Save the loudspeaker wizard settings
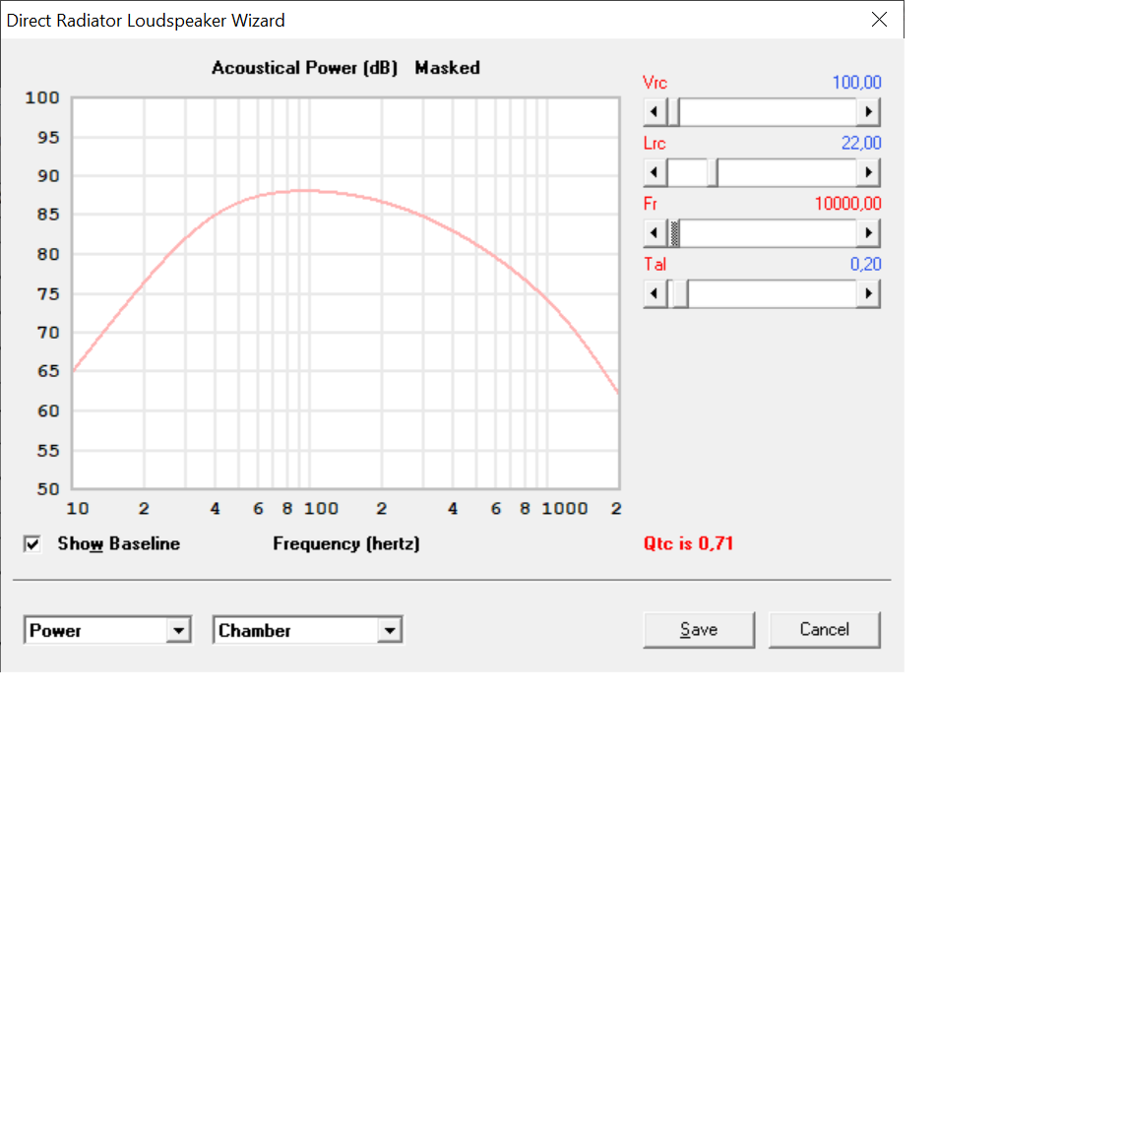 699,630
